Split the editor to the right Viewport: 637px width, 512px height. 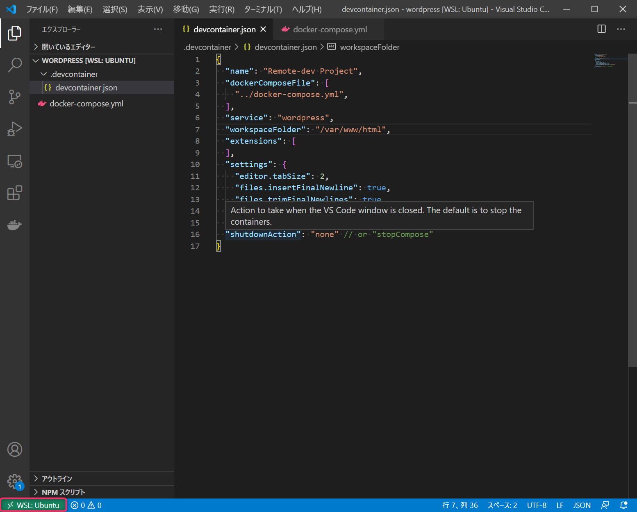[601, 29]
